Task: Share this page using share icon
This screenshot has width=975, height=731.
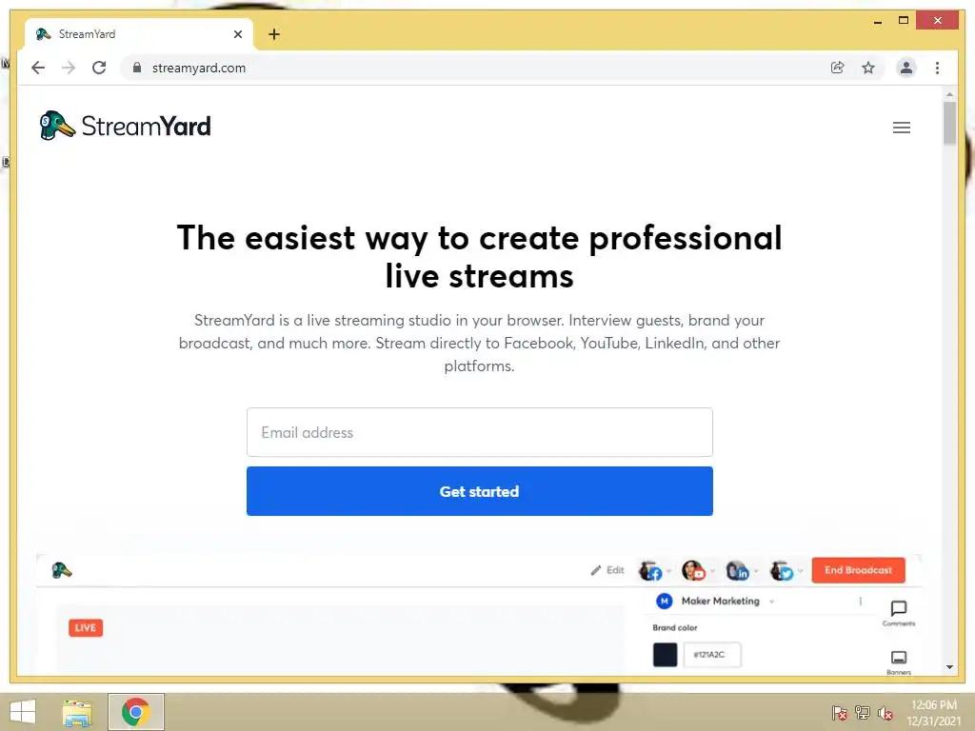Action: [838, 68]
